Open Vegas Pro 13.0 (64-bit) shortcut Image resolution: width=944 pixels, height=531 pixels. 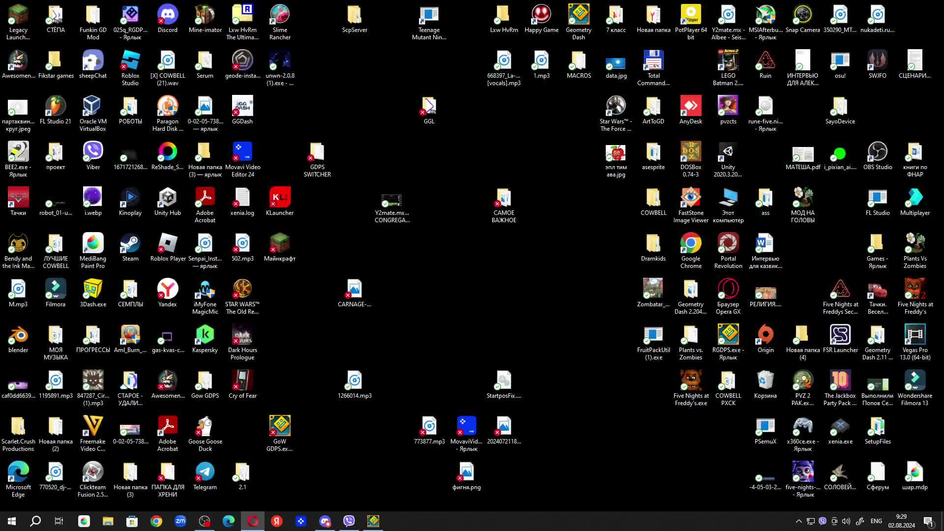point(915,342)
